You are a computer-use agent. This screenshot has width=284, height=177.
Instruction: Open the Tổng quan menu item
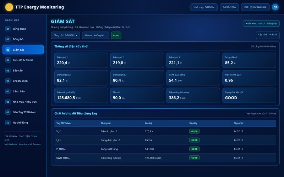click(x=23, y=29)
